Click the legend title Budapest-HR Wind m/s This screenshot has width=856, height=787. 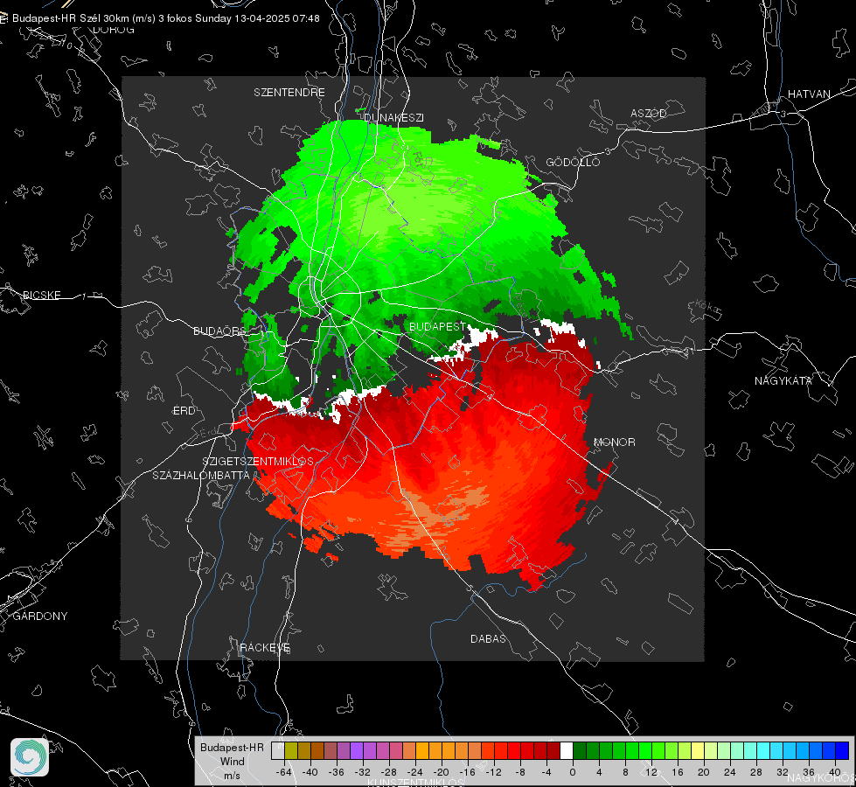pos(232,761)
